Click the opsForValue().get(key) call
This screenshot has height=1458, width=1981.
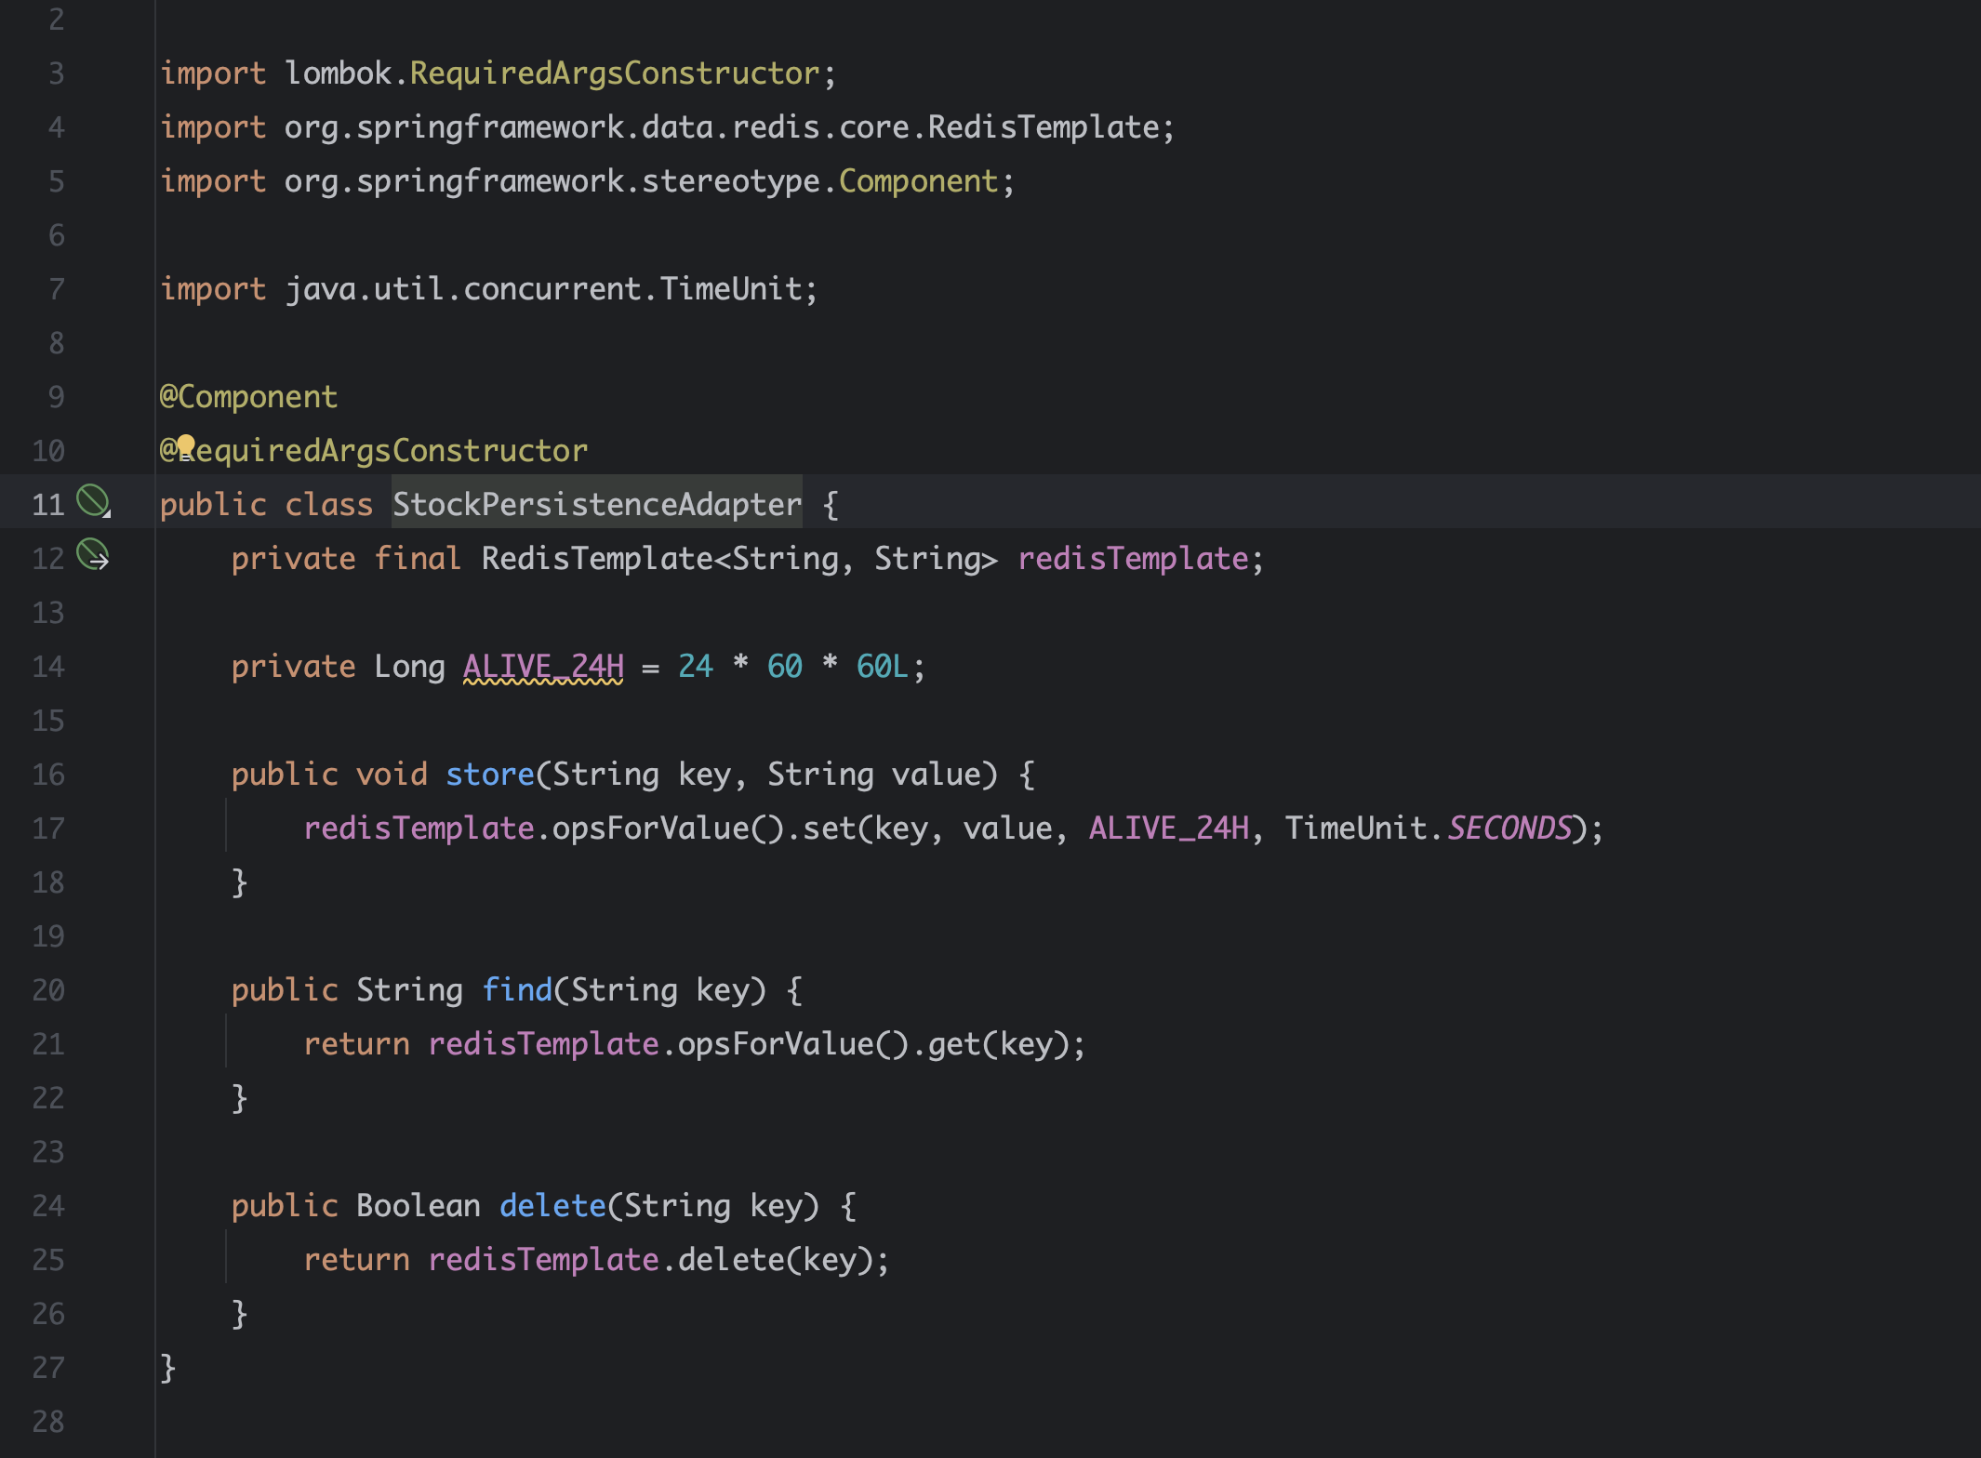tap(874, 1043)
